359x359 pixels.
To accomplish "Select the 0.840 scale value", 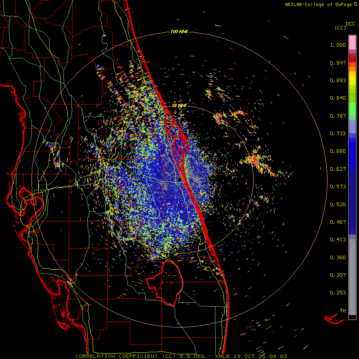I will click(x=338, y=98).
